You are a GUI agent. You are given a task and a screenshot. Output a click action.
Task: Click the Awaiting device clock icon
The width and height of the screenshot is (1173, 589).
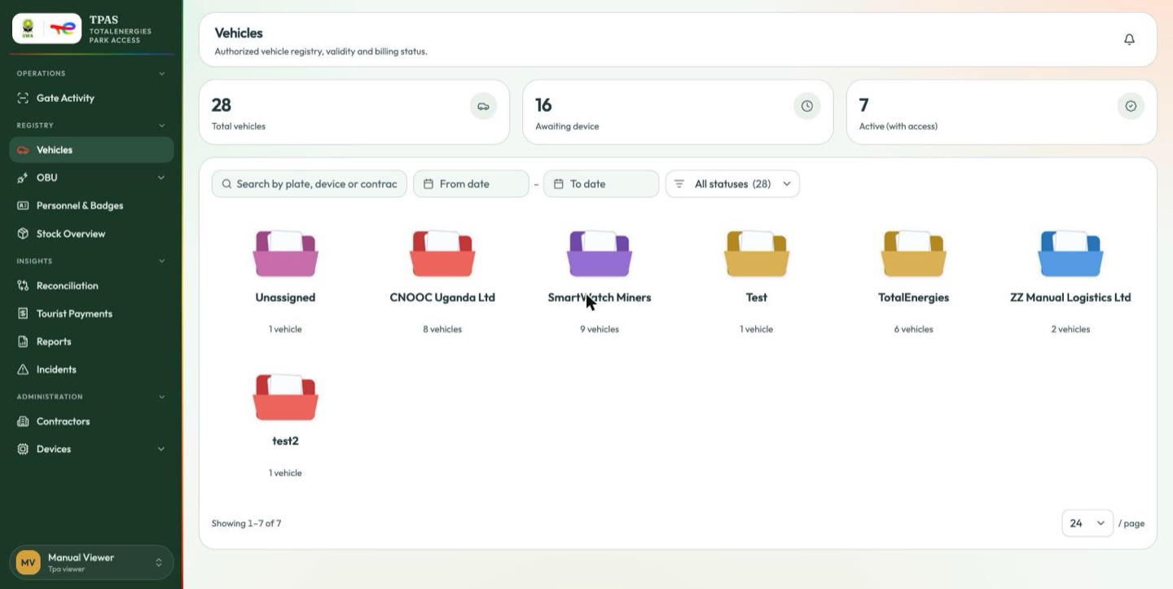[x=807, y=106]
